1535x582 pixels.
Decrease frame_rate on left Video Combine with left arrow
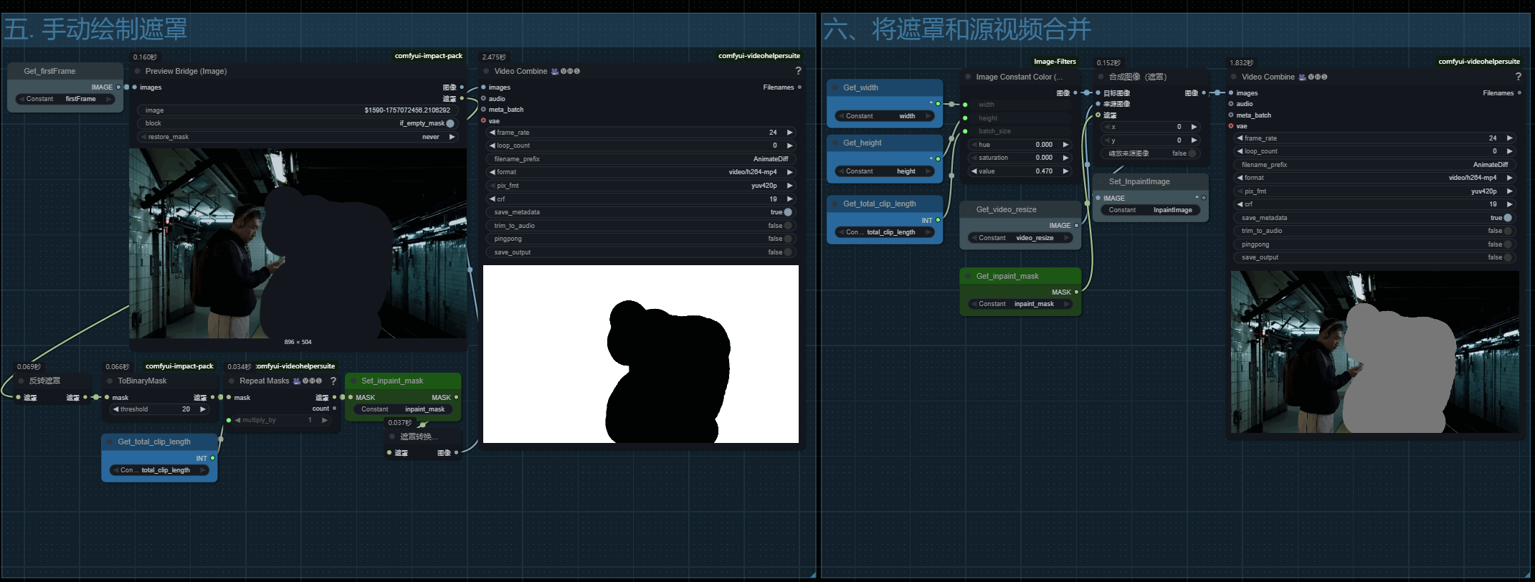493,133
